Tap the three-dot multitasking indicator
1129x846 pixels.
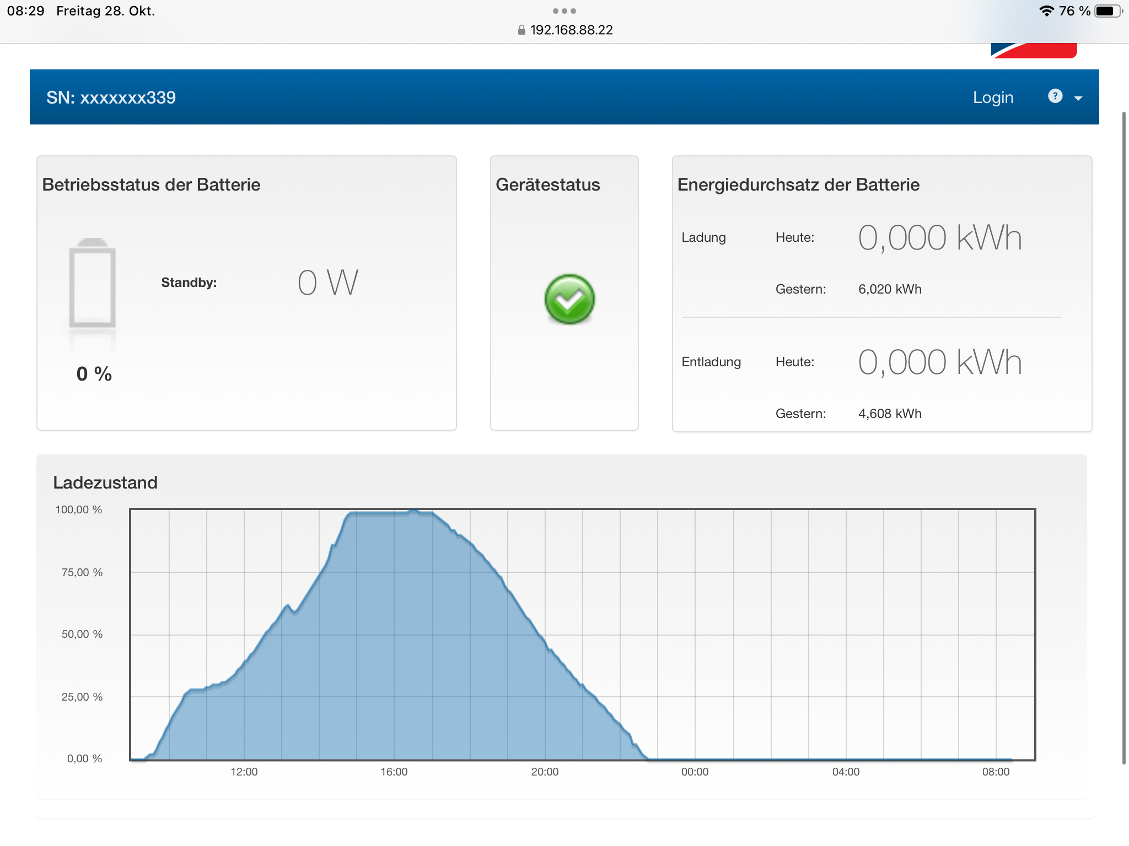click(x=564, y=11)
